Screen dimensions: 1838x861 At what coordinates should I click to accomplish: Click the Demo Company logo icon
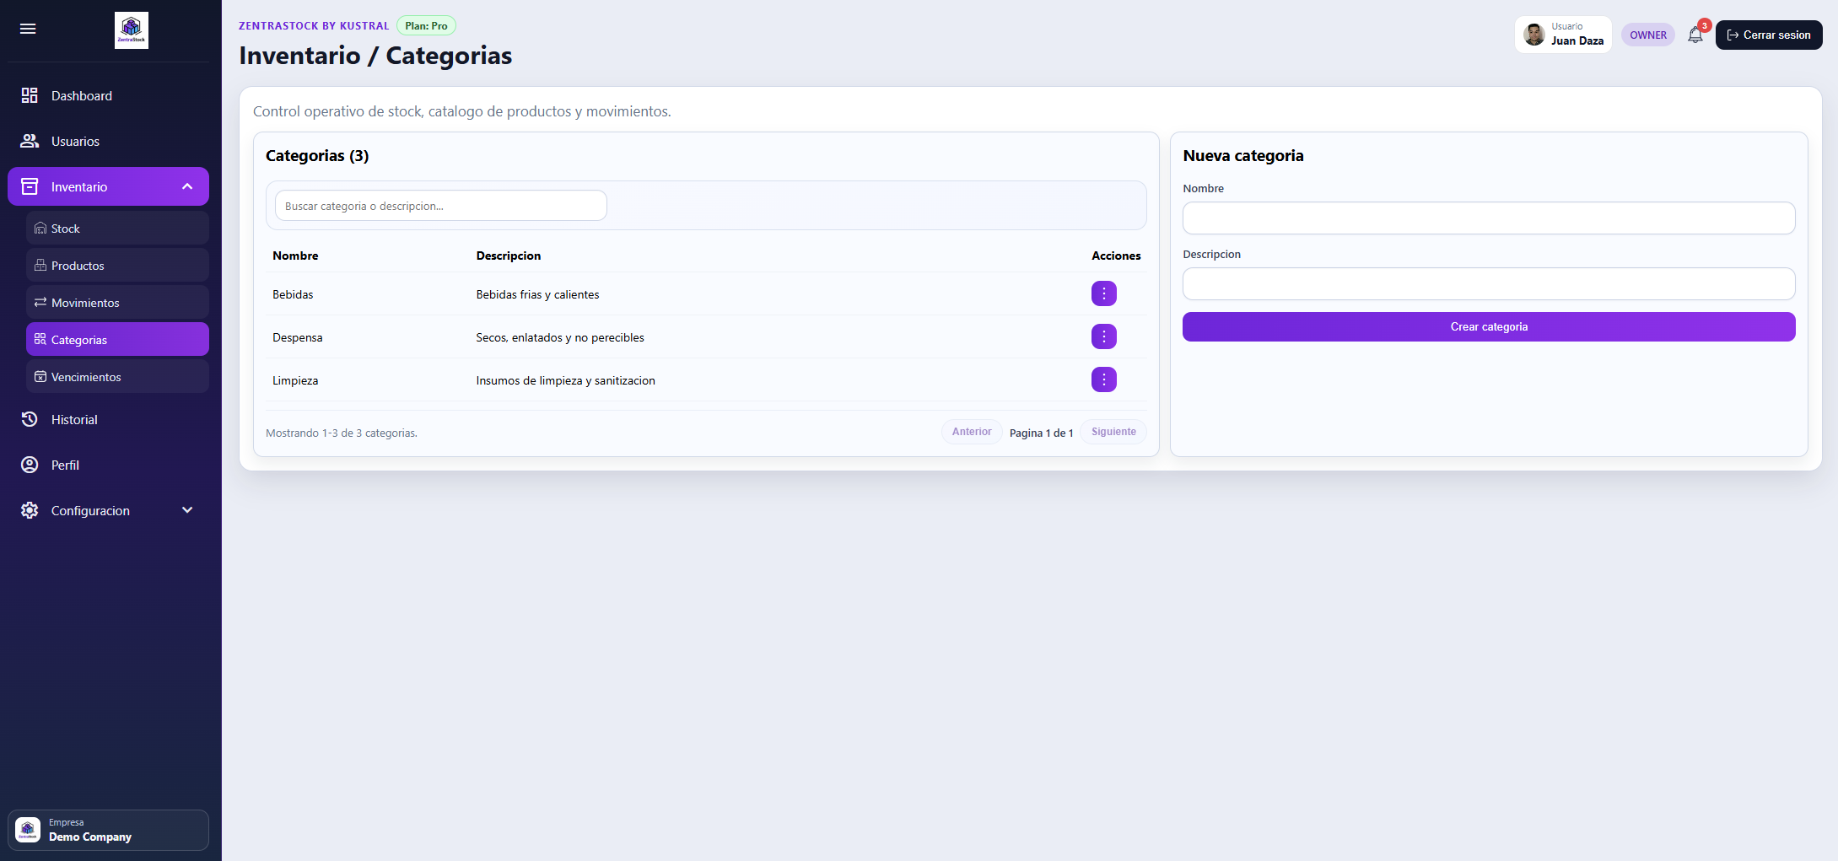point(28,831)
